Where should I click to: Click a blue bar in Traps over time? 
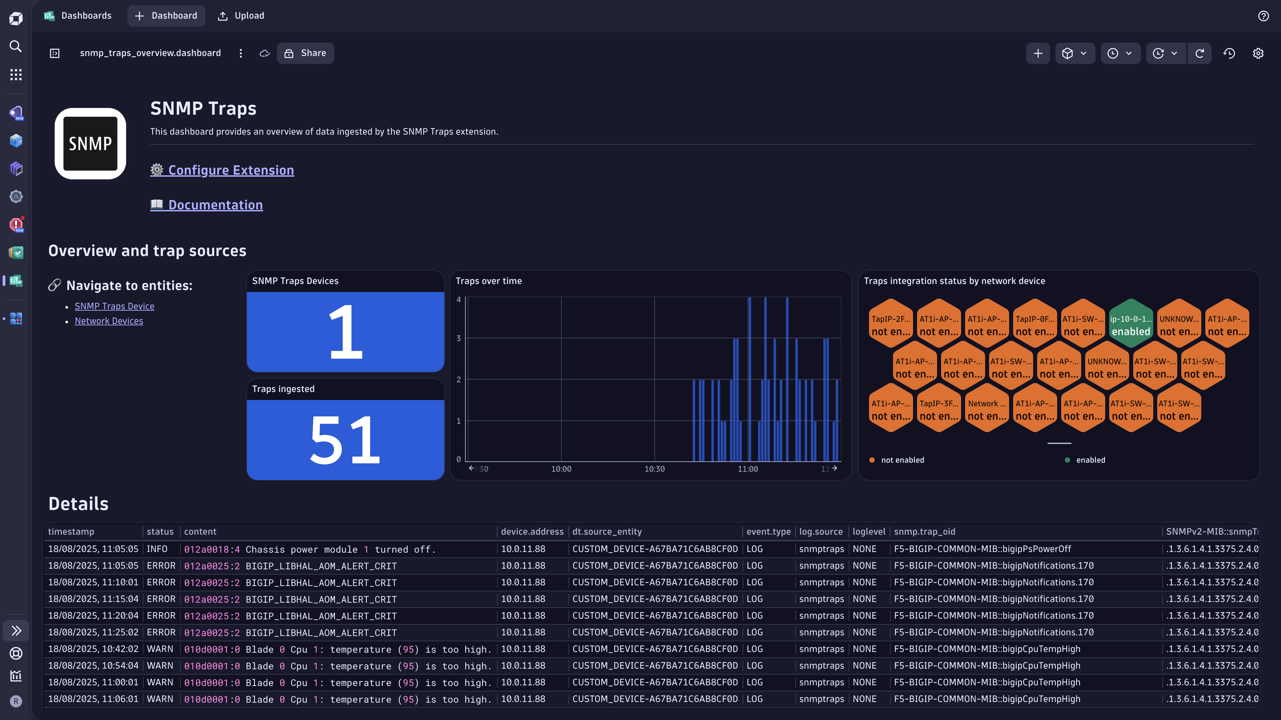(749, 398)
